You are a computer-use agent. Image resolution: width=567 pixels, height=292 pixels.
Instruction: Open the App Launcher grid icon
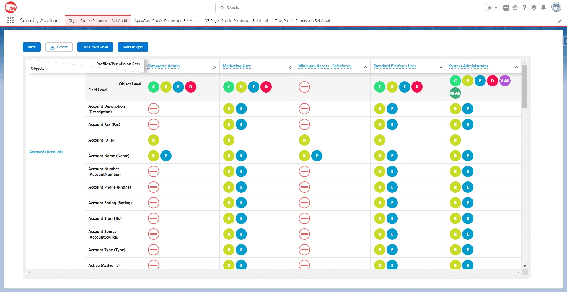(10, 20)
